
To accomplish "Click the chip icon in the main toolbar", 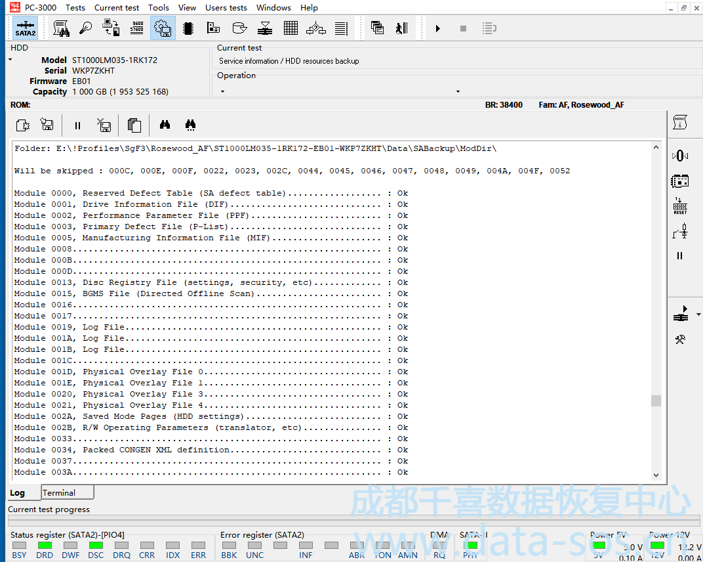I will [x=188, y=28].
